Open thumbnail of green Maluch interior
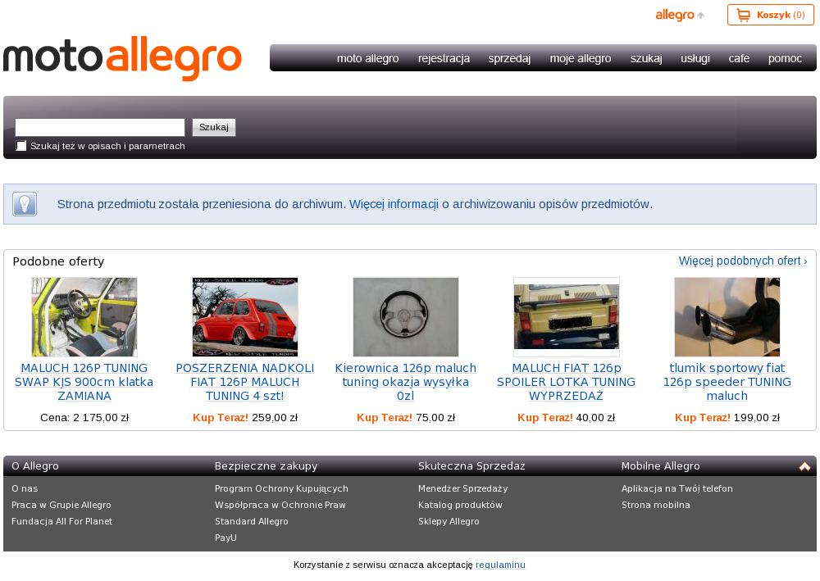Image resolution: width=820 pixels, height=581 pixels. tap(84, 317)
